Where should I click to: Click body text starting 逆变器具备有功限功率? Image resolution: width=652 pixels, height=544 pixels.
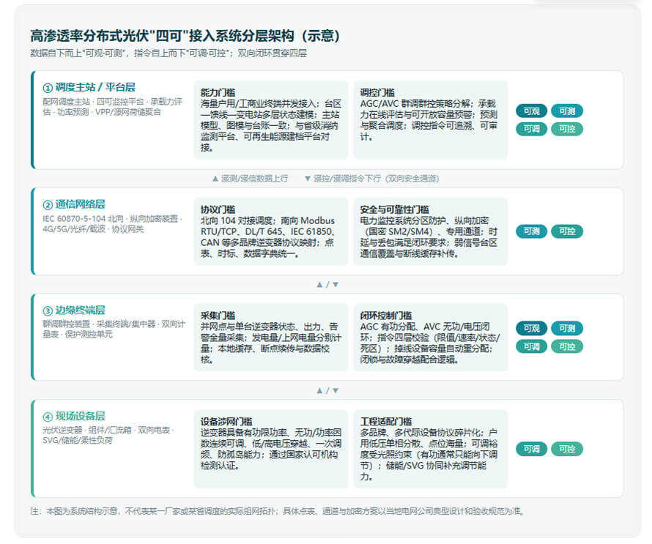(x=271, y=449)
